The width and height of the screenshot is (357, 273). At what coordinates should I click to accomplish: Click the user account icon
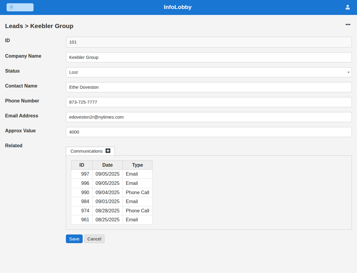click(x=347, y=7)
